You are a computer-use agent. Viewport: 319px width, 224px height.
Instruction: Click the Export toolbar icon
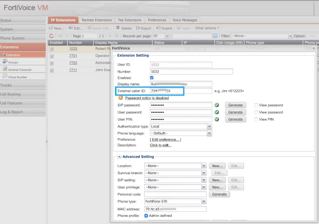138,28
